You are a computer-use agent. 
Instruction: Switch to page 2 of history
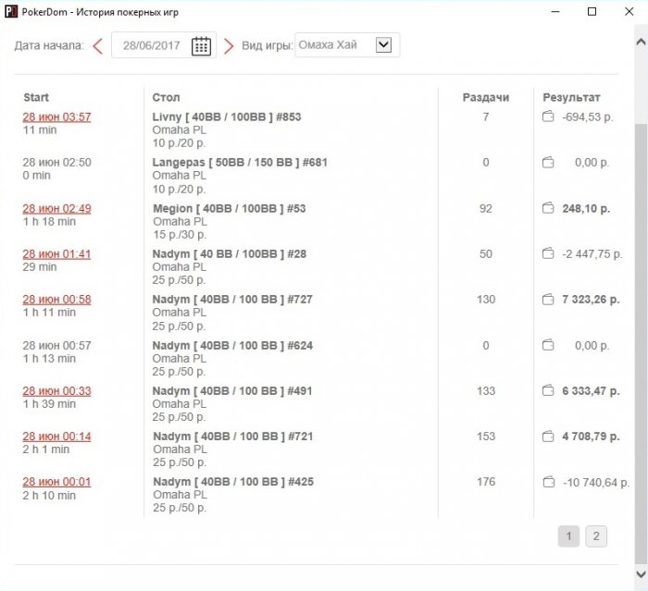pos(596,536)
